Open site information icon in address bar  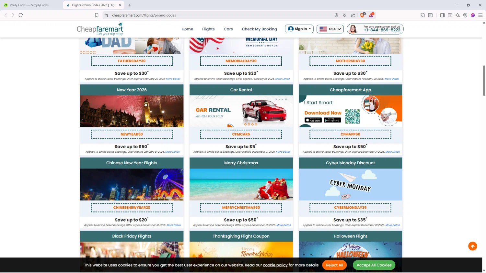(106, 15)
